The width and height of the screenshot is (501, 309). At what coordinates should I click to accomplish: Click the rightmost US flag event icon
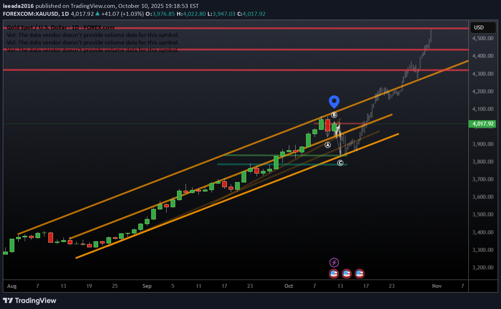[359, 274]
